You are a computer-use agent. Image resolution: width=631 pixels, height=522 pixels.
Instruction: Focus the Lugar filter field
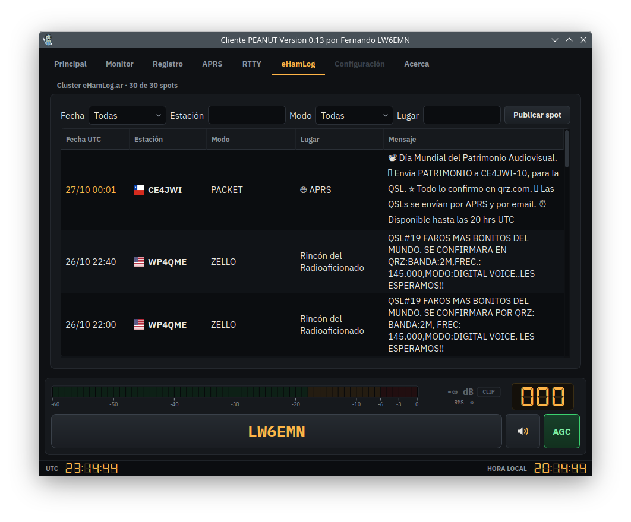[x=462, y=115]
